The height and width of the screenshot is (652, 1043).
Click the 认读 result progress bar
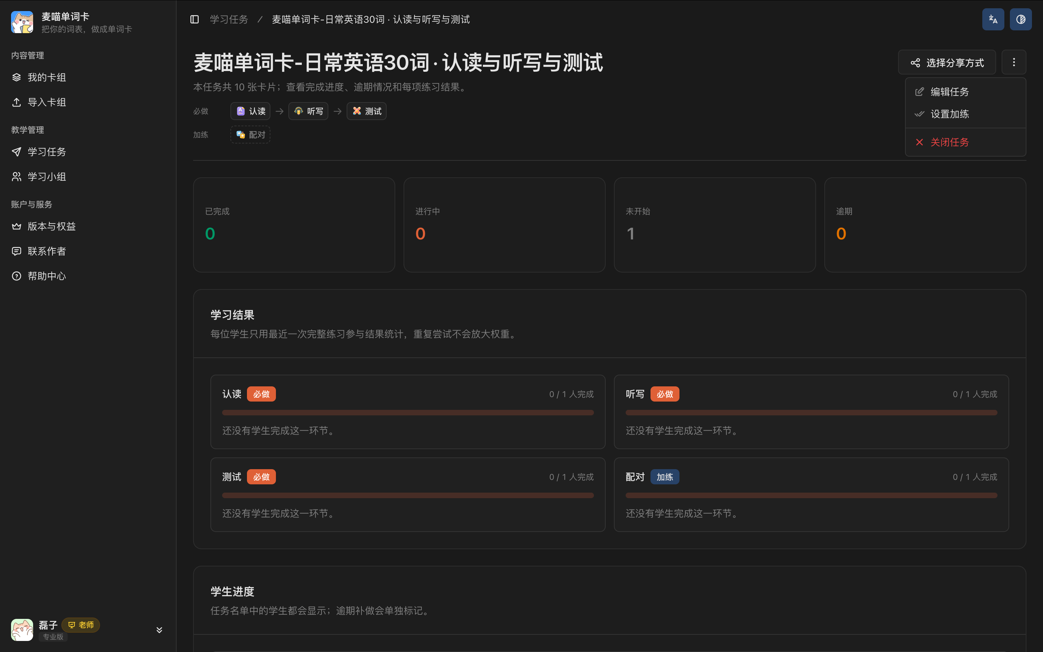(x=408, y=413)
